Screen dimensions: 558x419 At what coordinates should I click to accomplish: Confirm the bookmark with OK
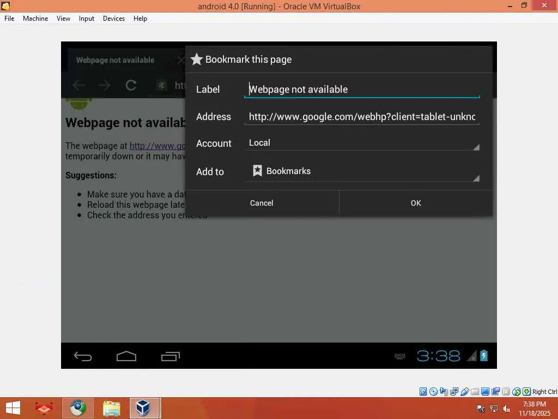click(416, 203)
